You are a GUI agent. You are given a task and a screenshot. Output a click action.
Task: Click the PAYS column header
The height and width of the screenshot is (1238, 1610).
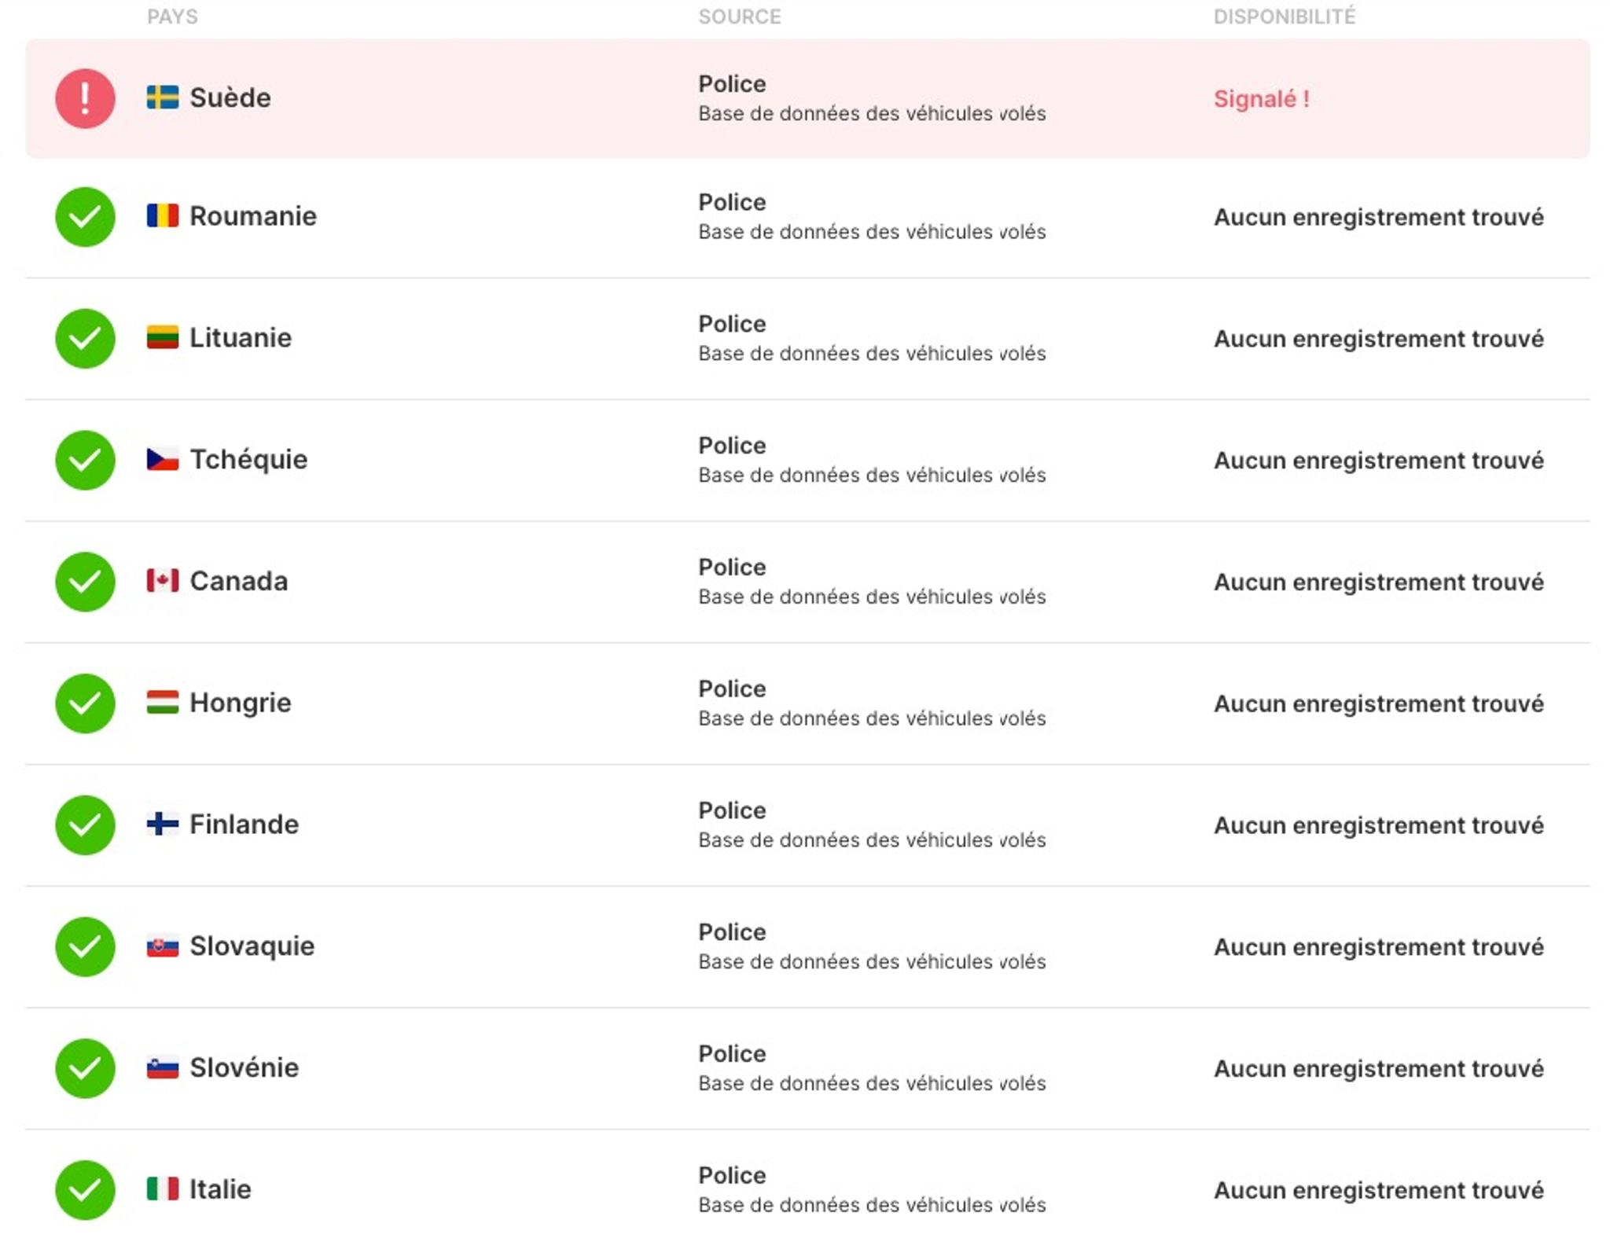pyautogui.click(x=172, y=17)
